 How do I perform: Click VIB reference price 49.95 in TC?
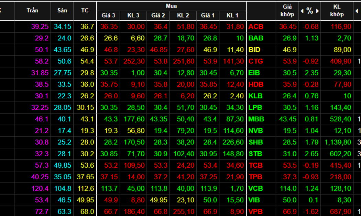click(85, 200)
